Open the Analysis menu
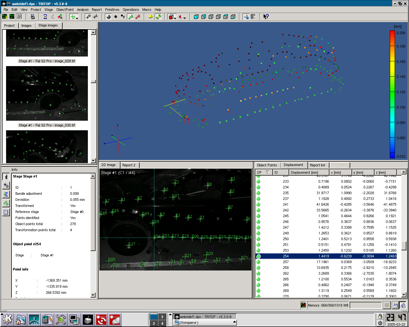The height and width of the screenshot is (327, 409). [82, 10]
